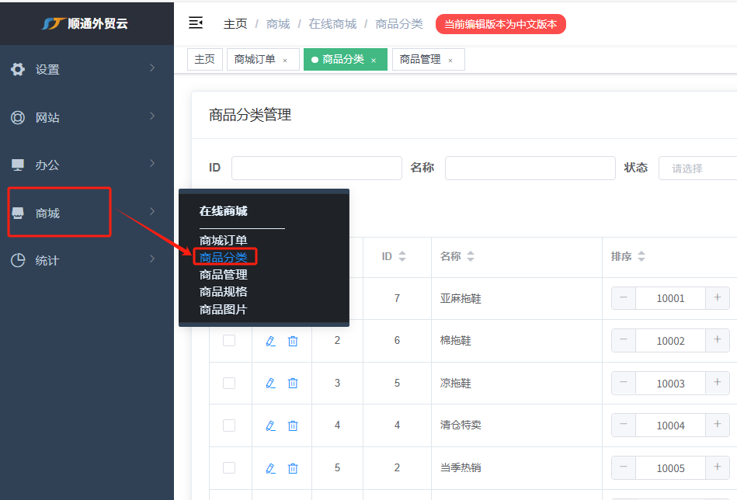Sort the table by ID column

tap(402, 256)
